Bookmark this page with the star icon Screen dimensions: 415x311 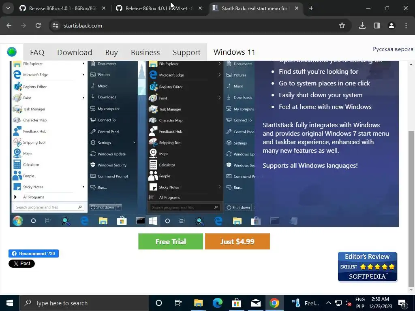pyautogui.click(x=342, y=26)
